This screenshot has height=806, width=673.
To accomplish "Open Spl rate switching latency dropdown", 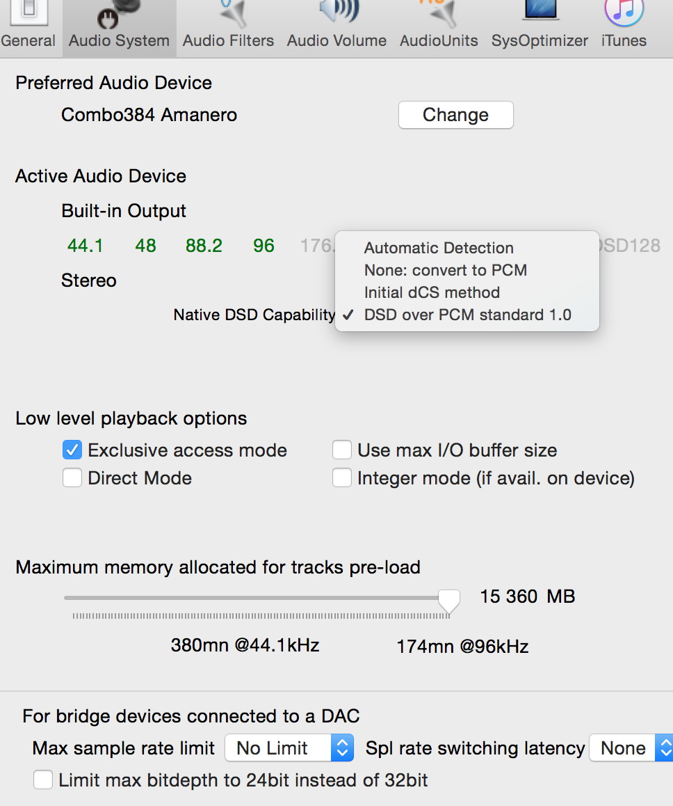I will [x=631, y=748].
